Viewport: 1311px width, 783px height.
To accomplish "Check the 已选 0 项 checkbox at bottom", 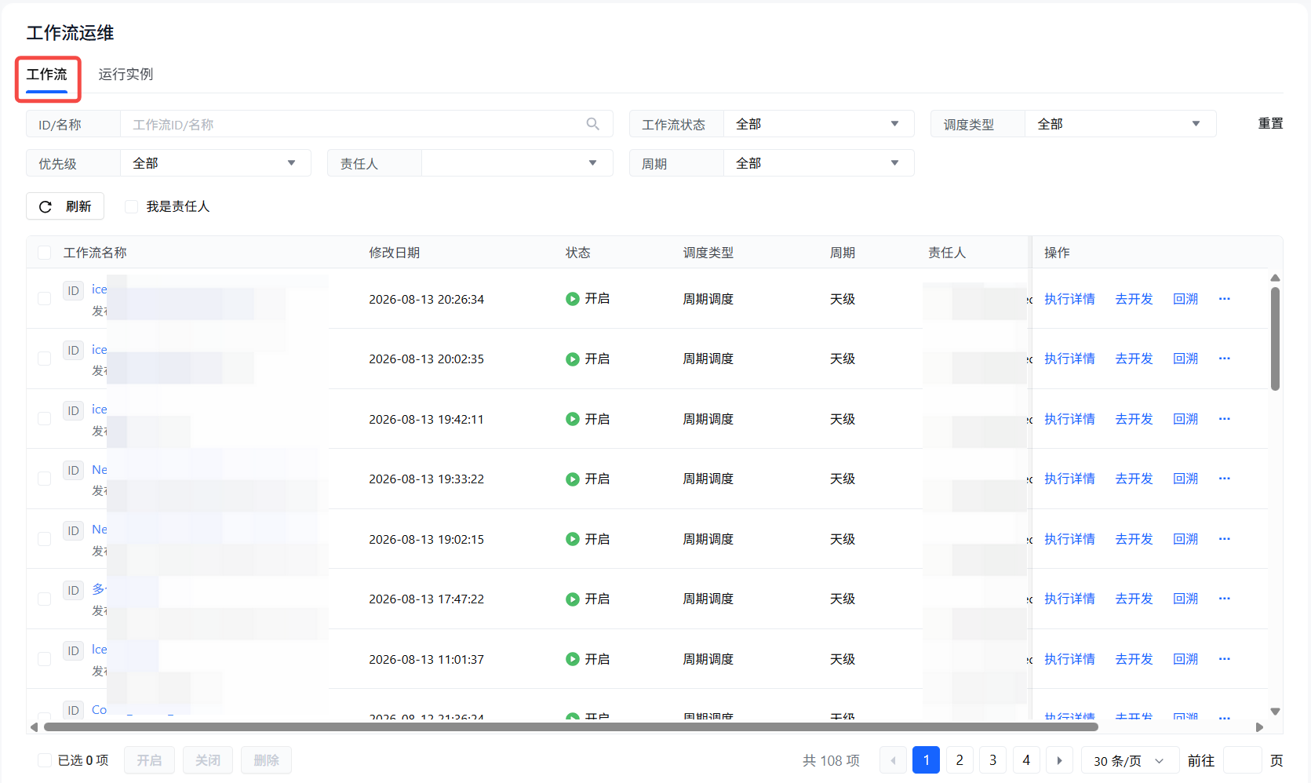I will click(x=45, y=760).
